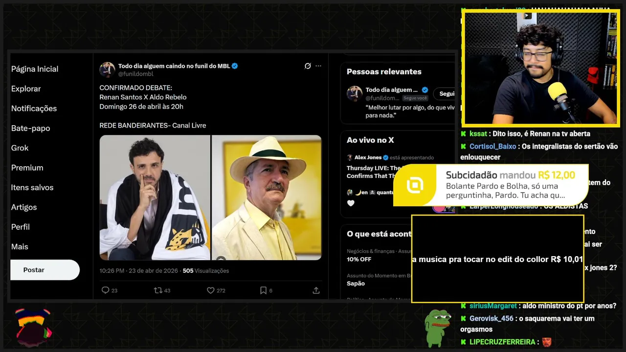626x352 pixels.
Task: Open Grok in the sidebar
Action: pyautogui.click(x=20, y=148)
